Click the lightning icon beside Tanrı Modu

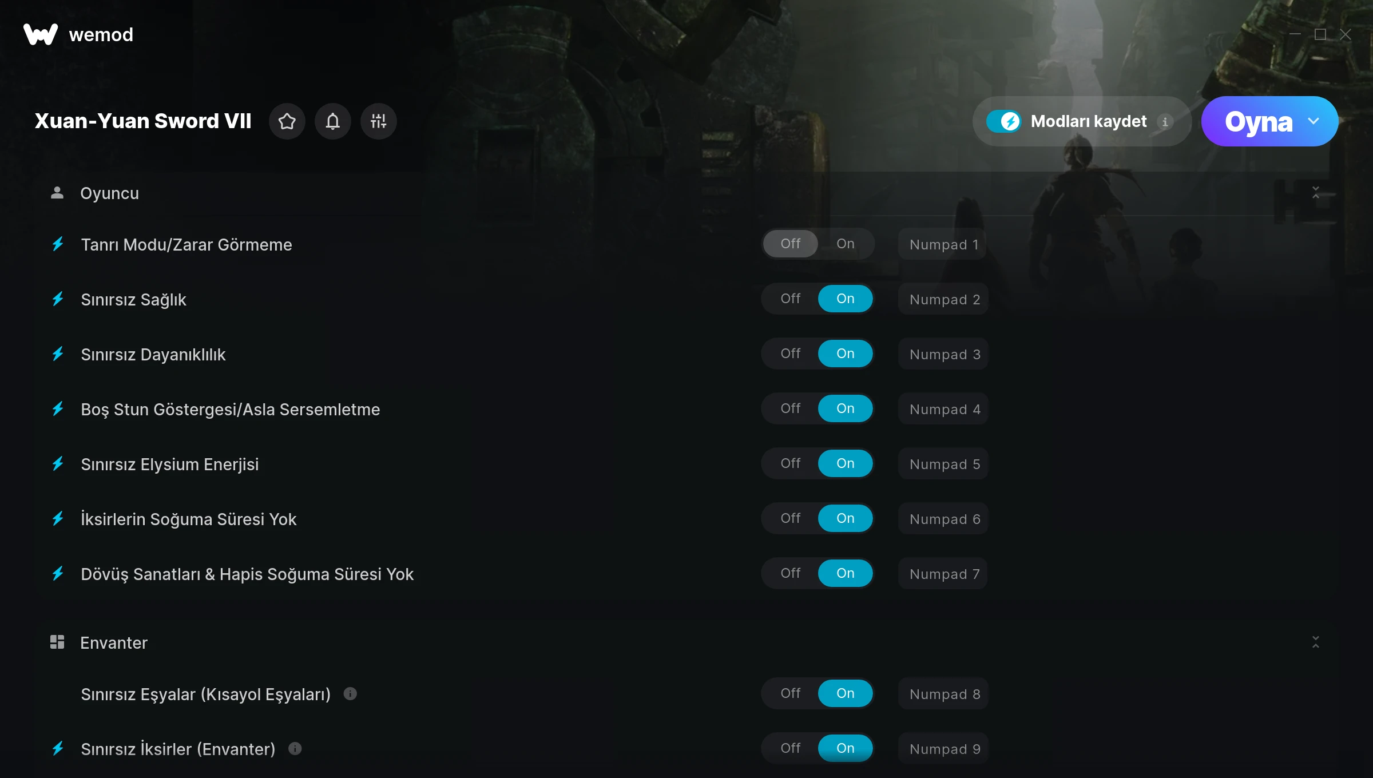click(58, 244)
